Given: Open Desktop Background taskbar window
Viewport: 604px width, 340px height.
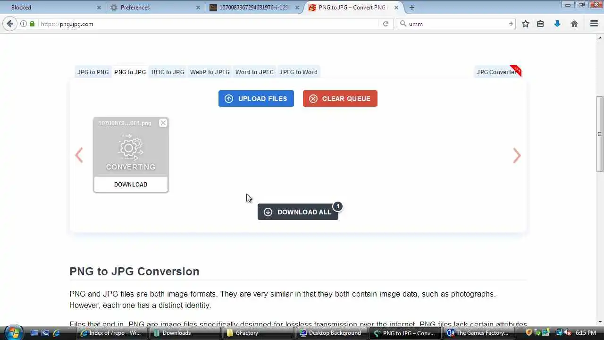Looking at the screenshot, I should (332, 333).
